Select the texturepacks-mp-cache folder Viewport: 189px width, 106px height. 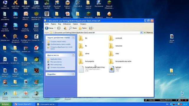coord(120,61)
